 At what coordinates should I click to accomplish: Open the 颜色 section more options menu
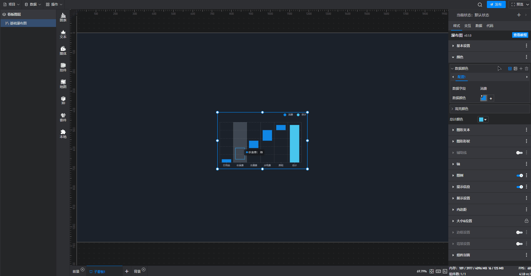tap(527, 57)
